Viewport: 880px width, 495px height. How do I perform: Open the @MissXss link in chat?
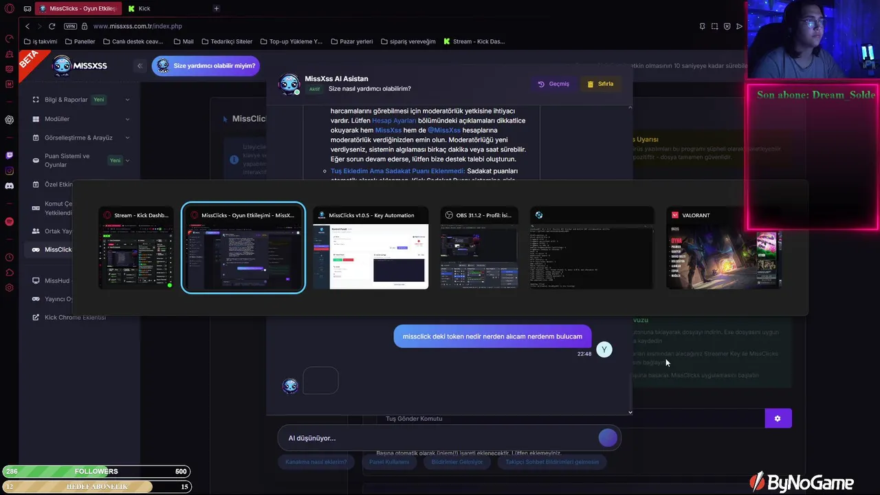(444, 130)
